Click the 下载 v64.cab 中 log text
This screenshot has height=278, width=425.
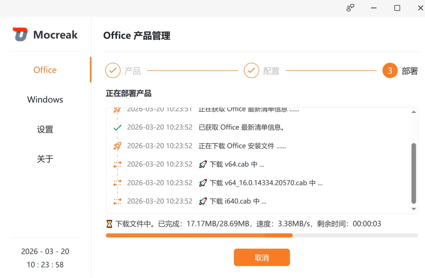(x=237, y=164)
